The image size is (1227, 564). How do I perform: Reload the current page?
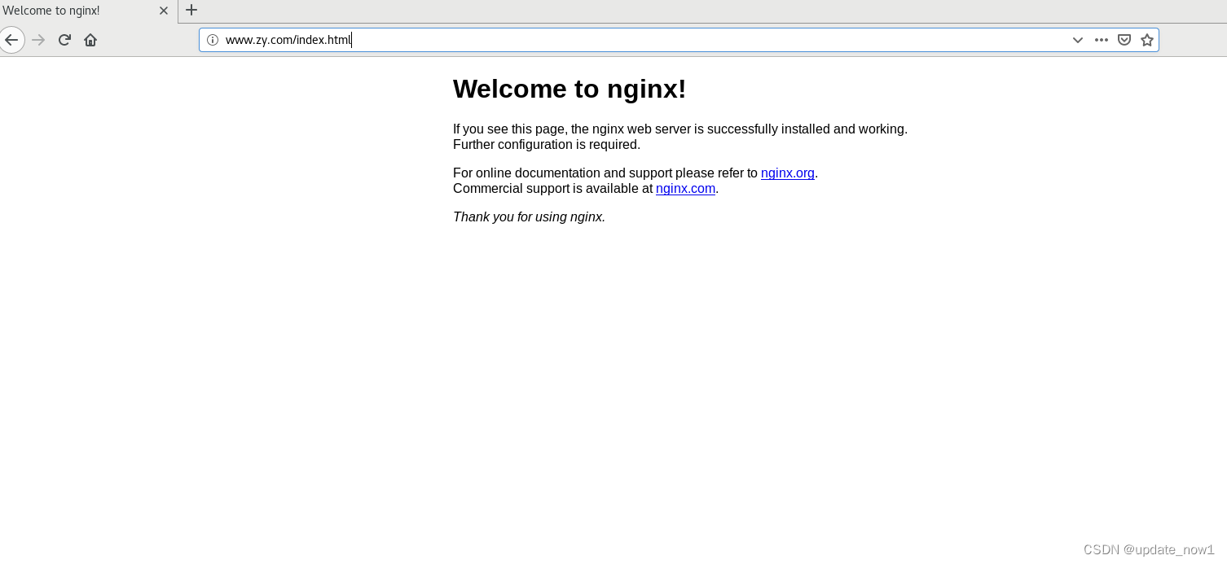click(64, 39)
